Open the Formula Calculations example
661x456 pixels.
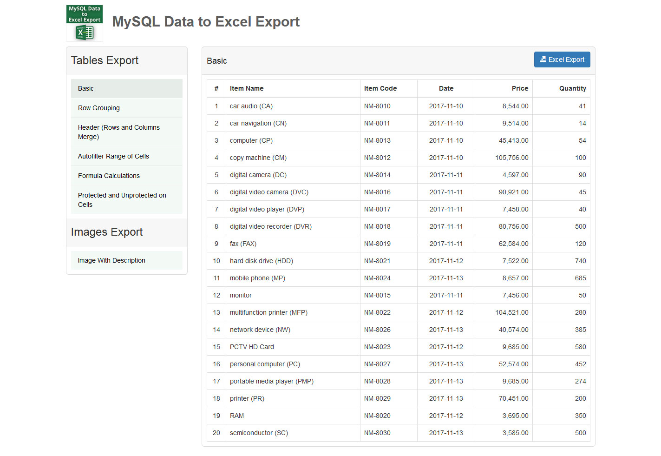[126, 176]
